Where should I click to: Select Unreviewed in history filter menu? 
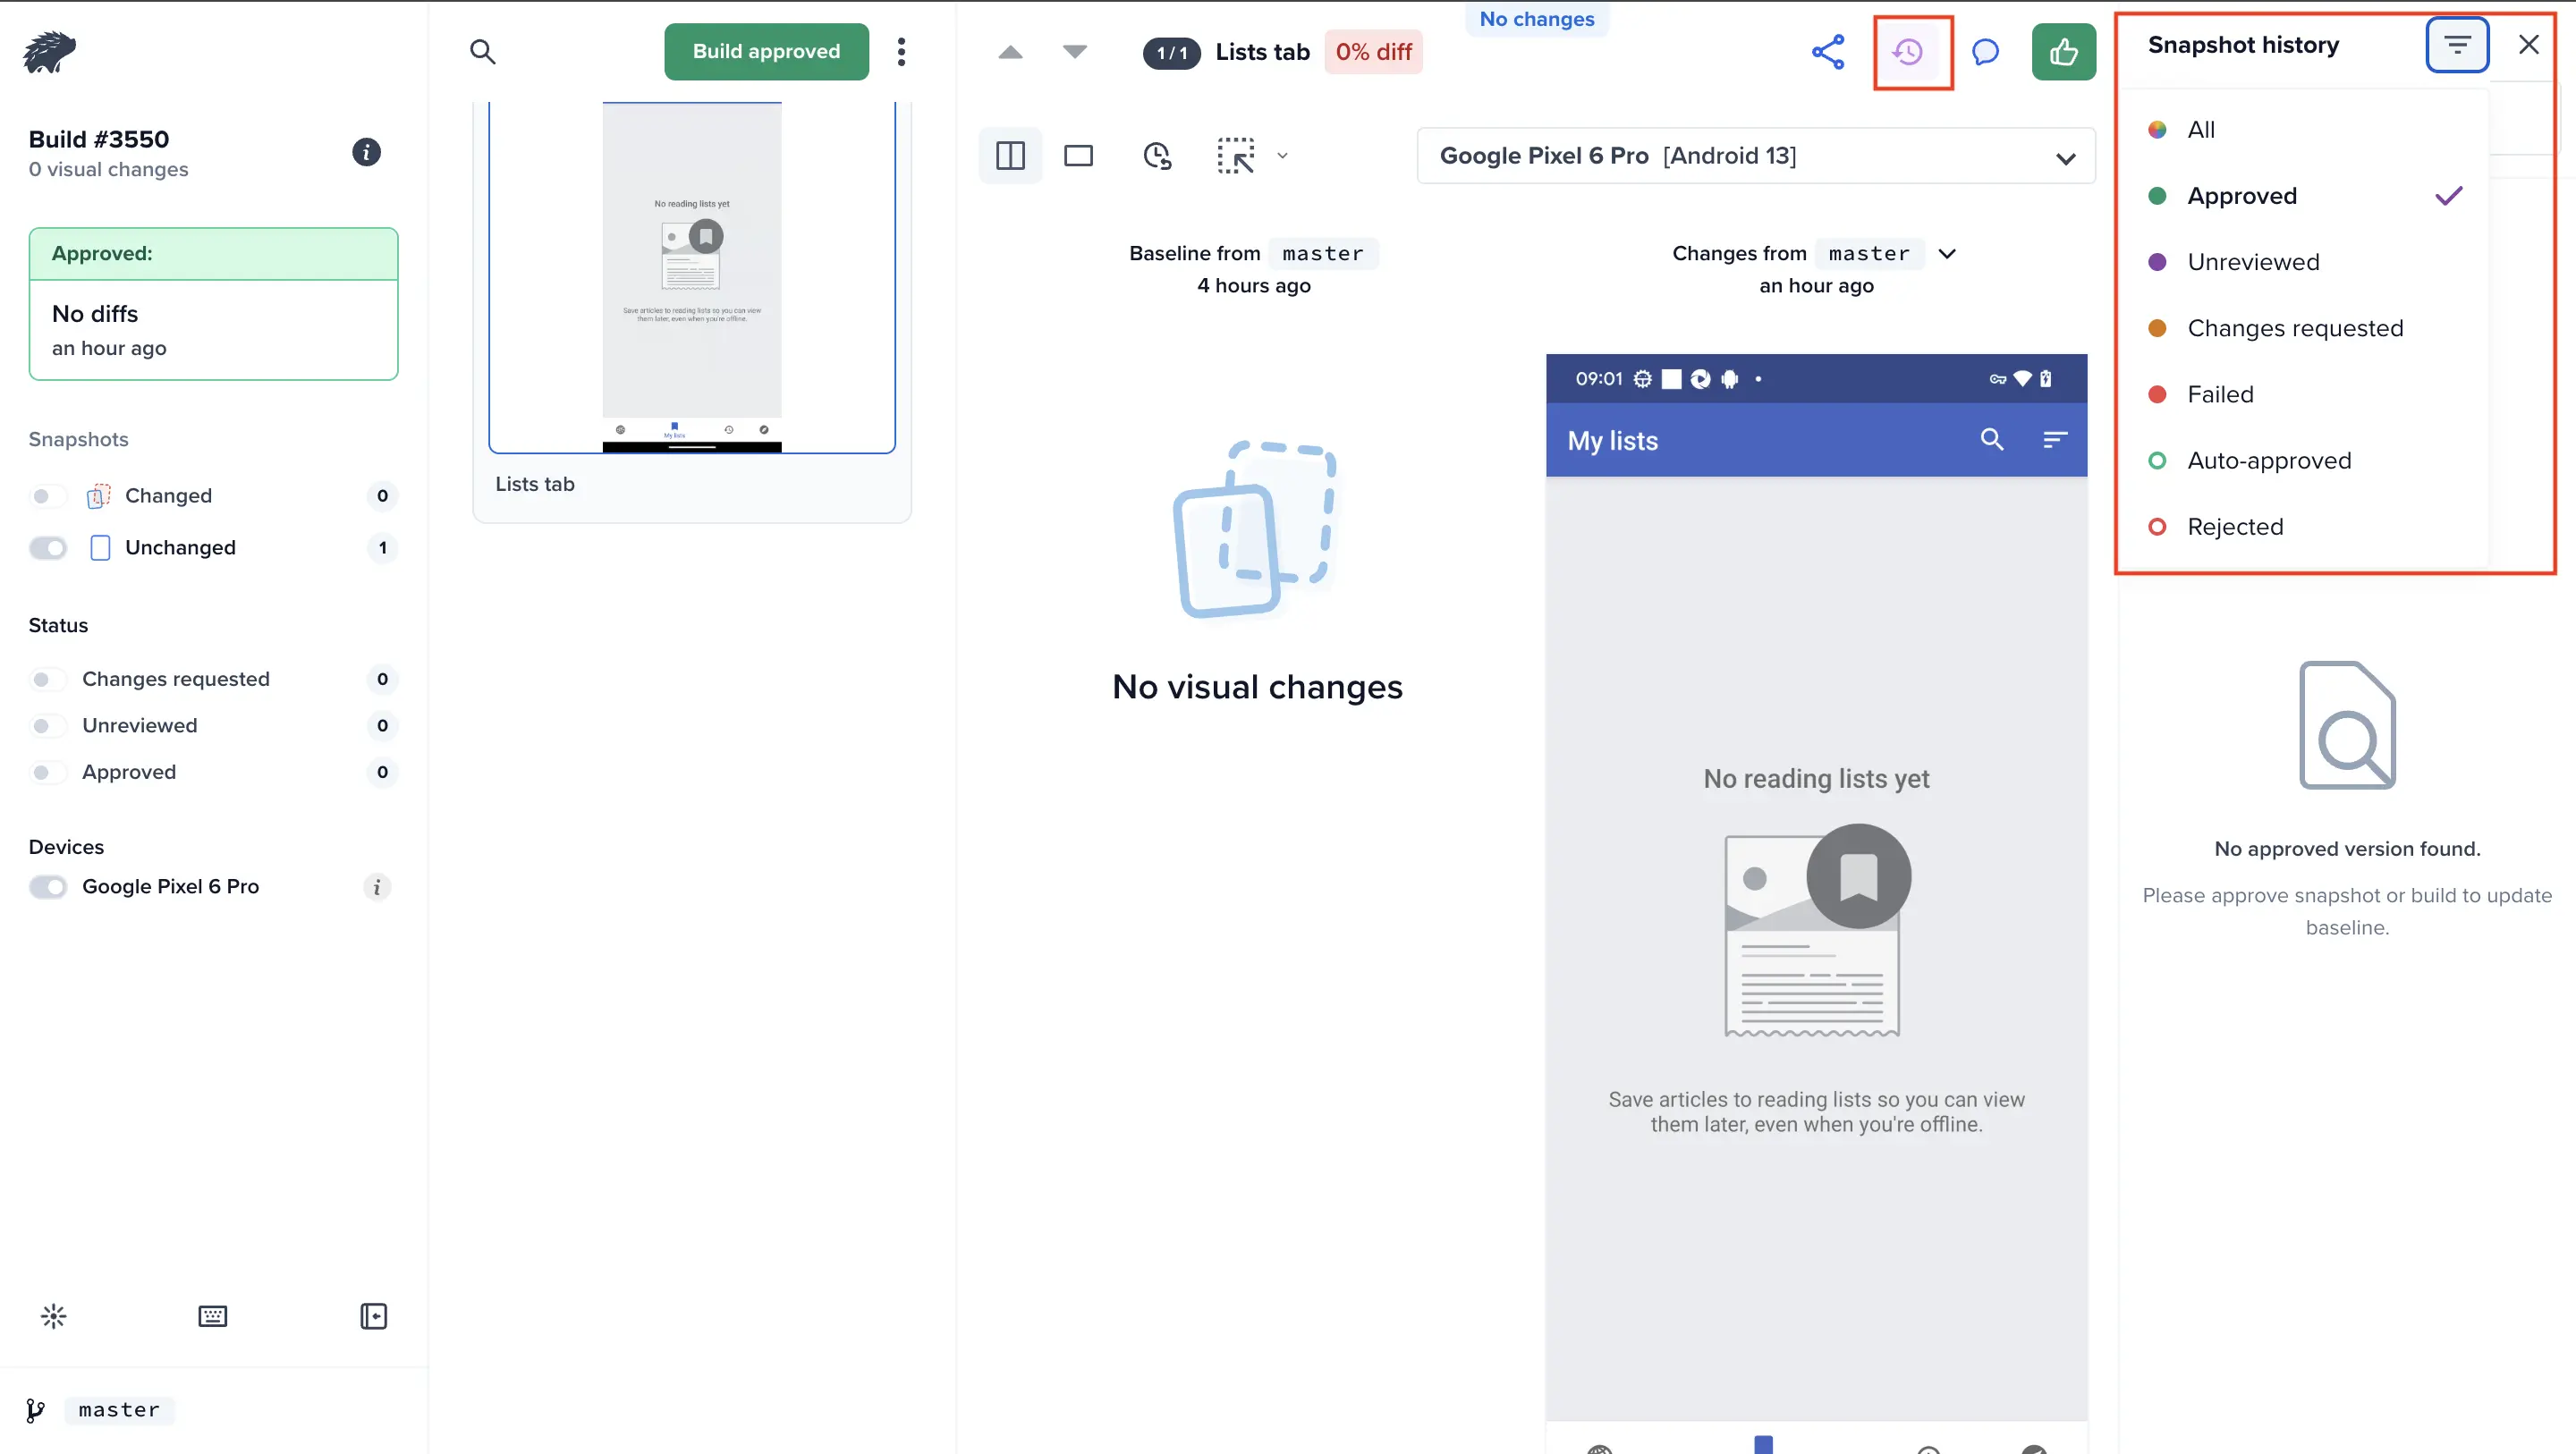(x=2252, y=262)
